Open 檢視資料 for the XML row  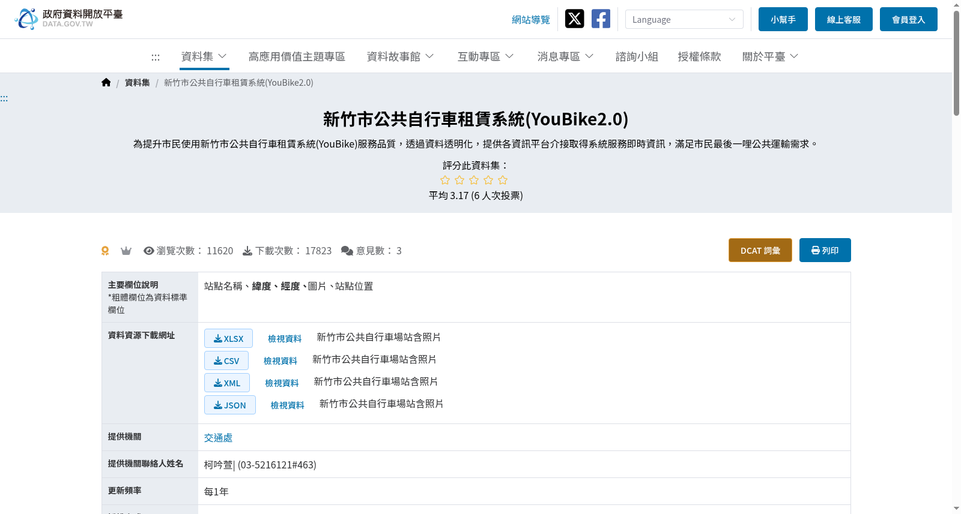[x=282, y=383]
